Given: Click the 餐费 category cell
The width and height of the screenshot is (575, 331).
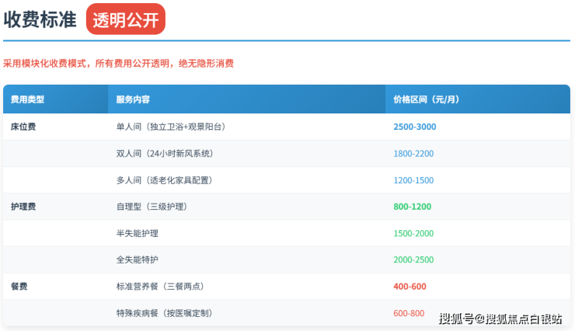Looking at the screenshot, I should tap(19, 286).
